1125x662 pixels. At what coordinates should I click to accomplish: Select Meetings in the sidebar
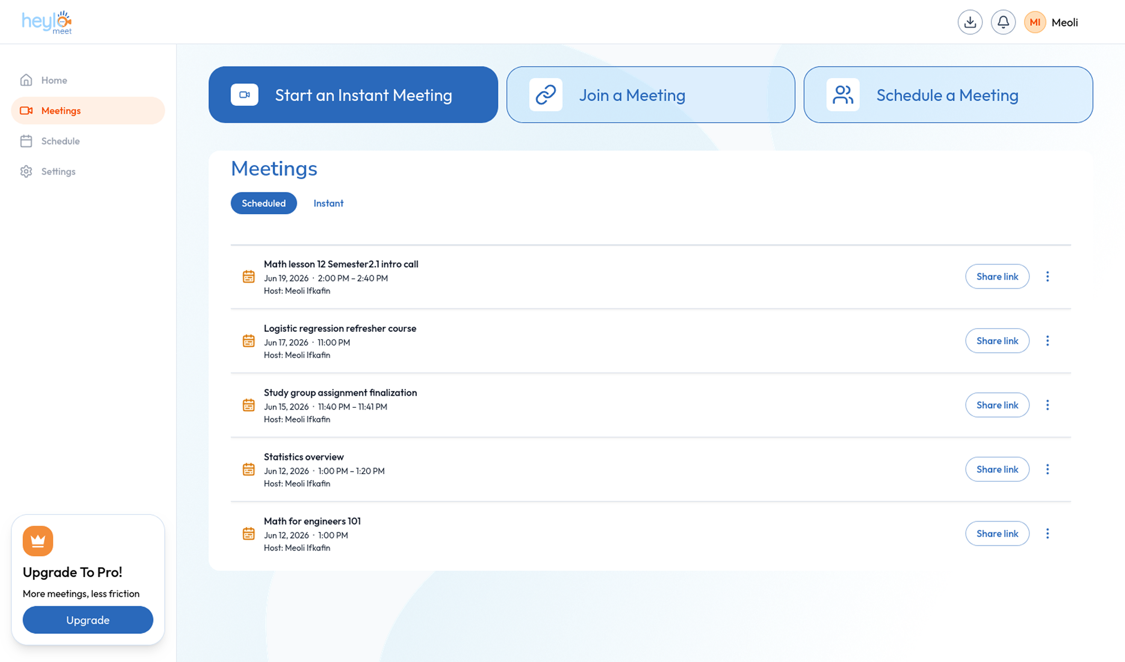(x=88, y=110)
